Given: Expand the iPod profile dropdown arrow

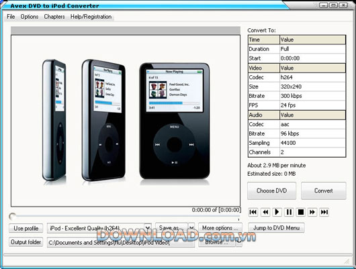Looking at the screenshot, I should click(x=148, y=227).
